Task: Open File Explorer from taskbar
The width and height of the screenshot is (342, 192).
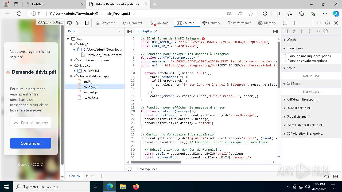Action: pos(123,187)
